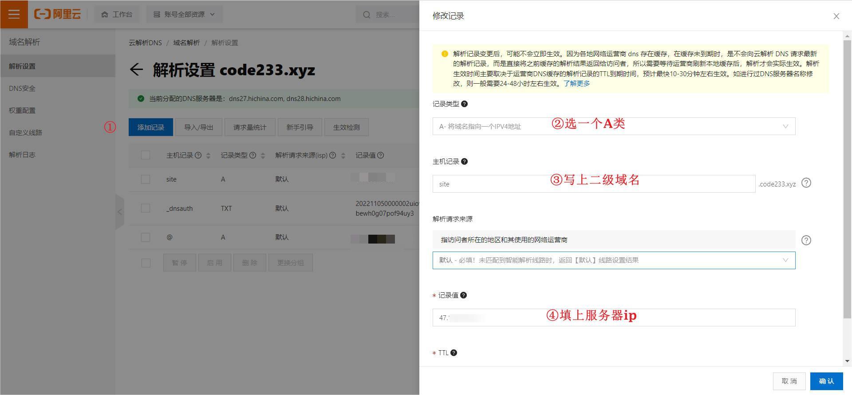Click help icon beside 主机记录 label in panel
852x395 pixels.
pyautogui.click(x=464, y=161)
